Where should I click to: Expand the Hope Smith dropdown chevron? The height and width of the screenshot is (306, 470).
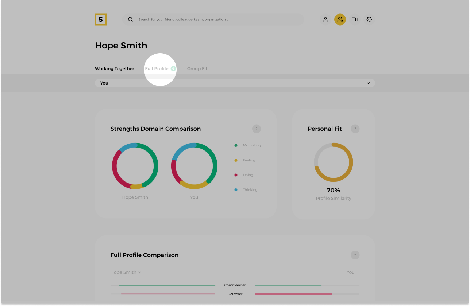tap(140, 272)
